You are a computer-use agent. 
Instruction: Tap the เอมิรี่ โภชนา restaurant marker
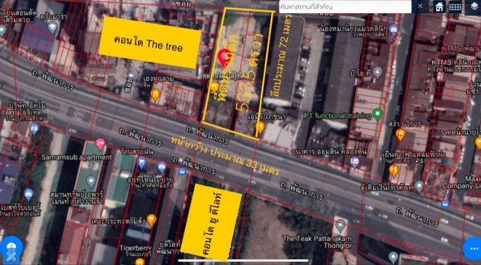tap(260, 127)
